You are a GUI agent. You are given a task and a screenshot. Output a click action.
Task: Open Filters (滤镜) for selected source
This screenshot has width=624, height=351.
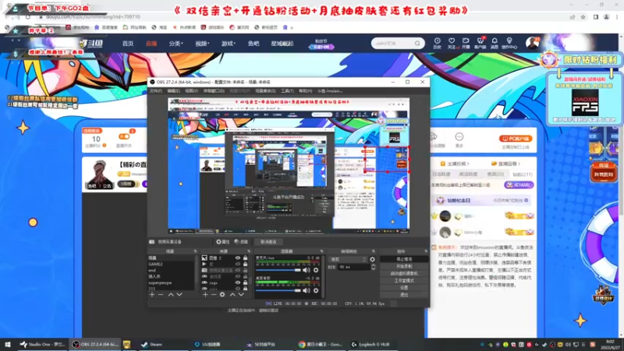point(241,242)
